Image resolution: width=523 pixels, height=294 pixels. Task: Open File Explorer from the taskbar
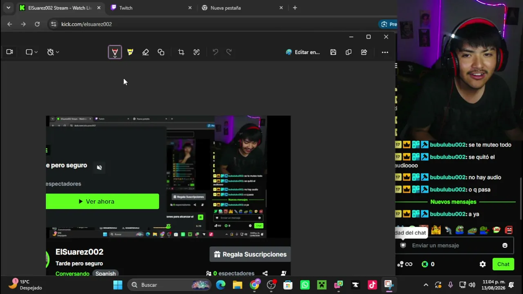237,285
